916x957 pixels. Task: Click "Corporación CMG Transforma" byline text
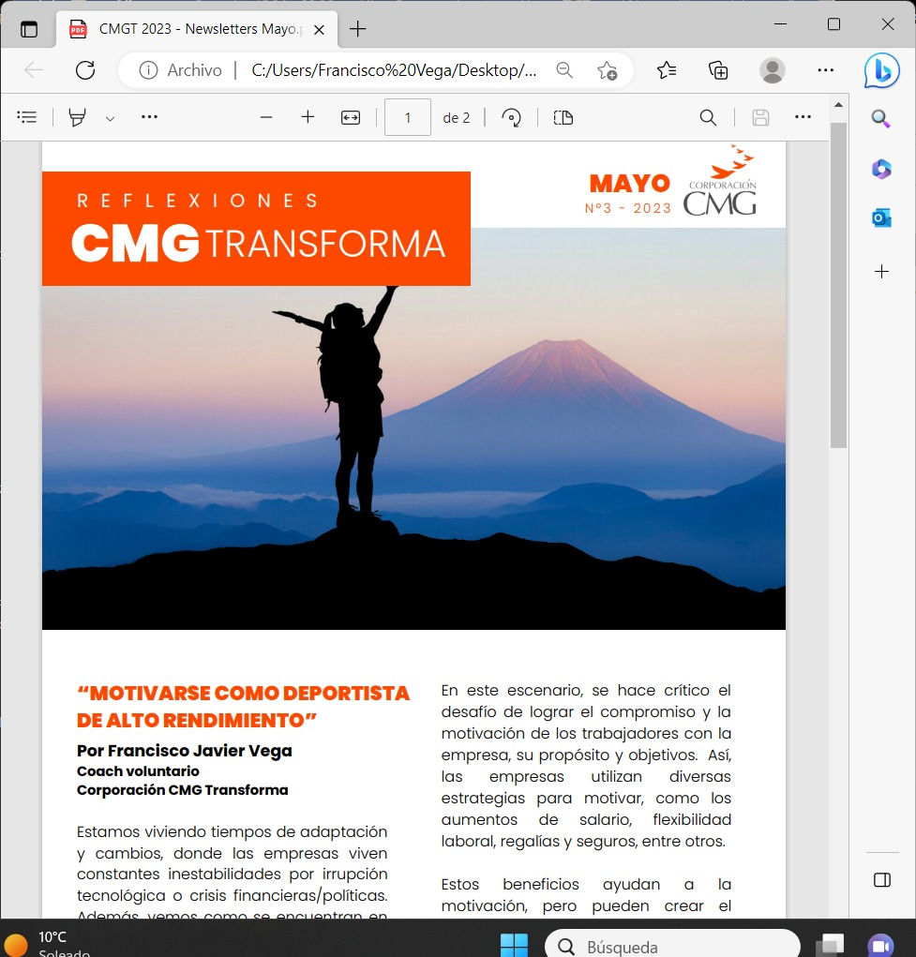[x=183, y=790]
